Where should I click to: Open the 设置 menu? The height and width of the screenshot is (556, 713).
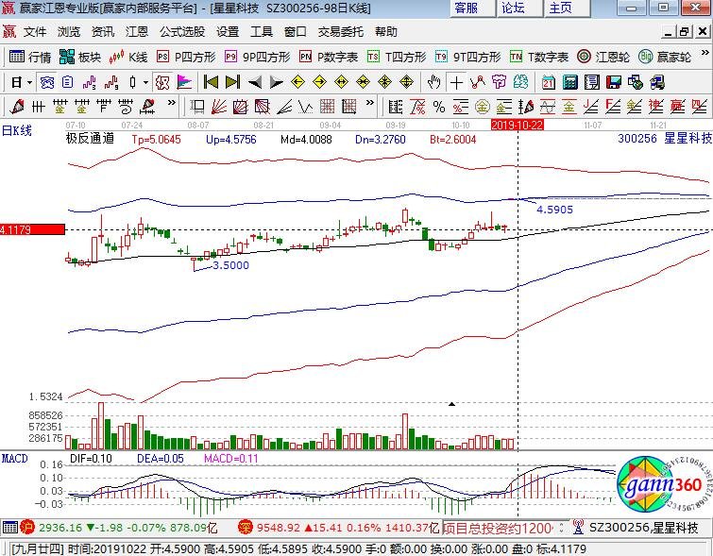click(228, 32)
